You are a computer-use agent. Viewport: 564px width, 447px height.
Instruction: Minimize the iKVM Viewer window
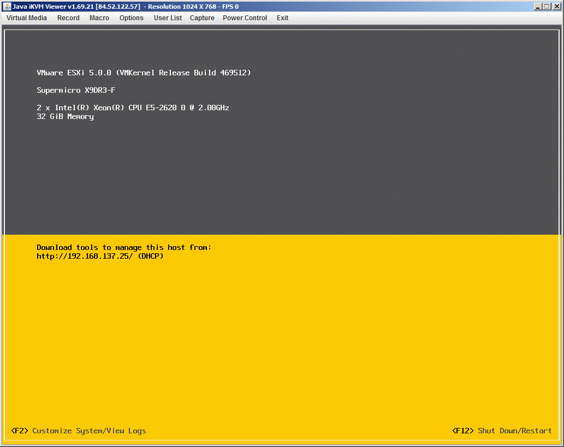click(x=538, y=7)
